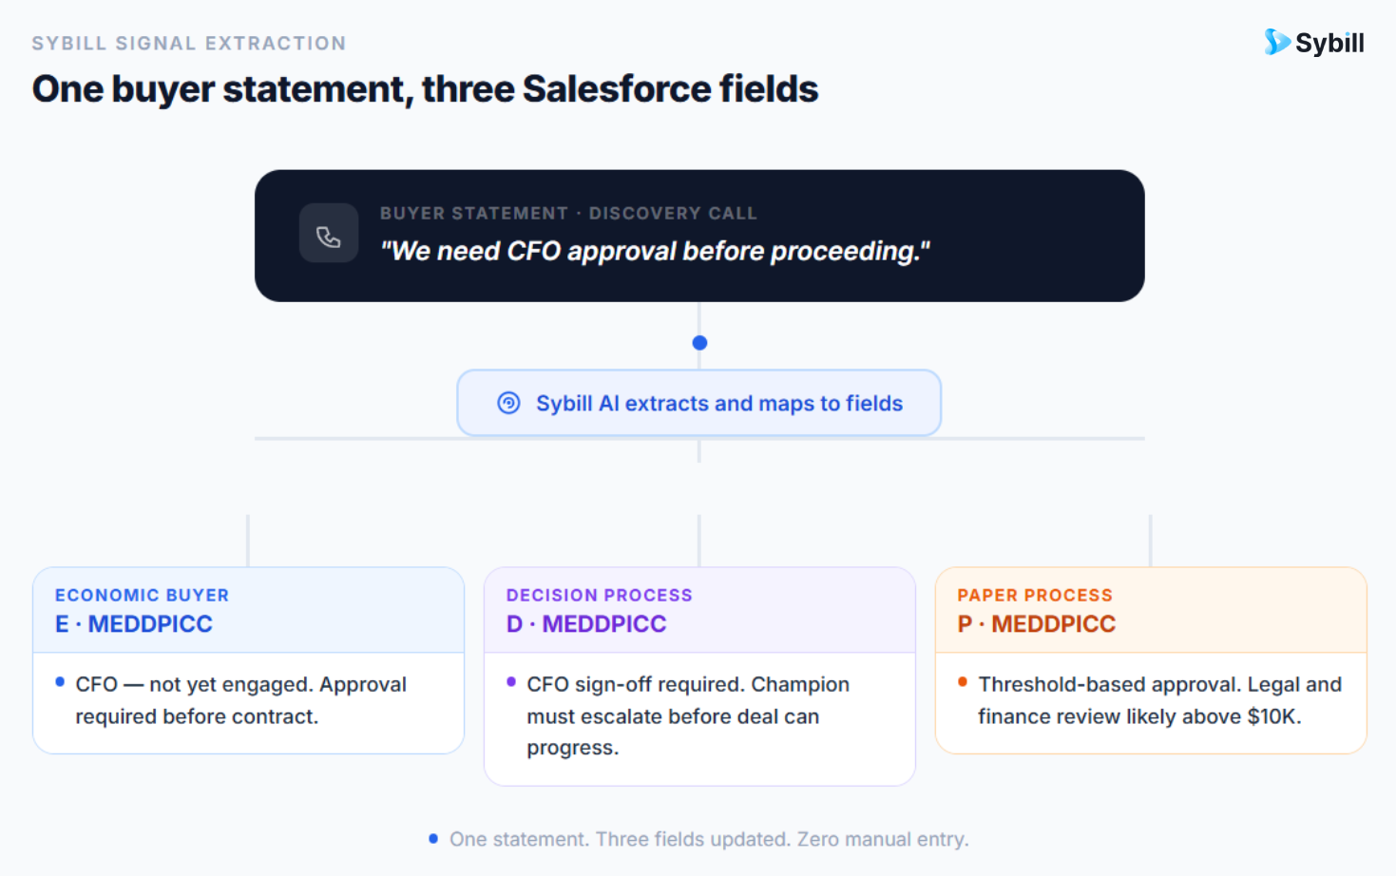
Task: Click the Sybill Signal Extraction subtitle
Action: pyautogui.click(x=189, y=44)
